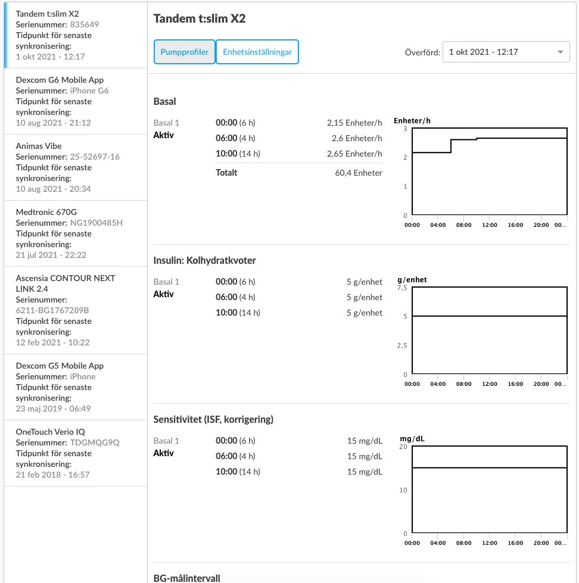The height and width of the screenshot is (583, 579).
Task: Click the 2,15 Enheter/h basal rate
Action: (x=354, y=123)
